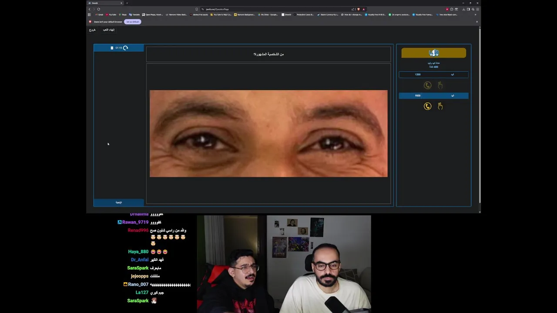Click chat username Dr_Anfal

tap(140, 260)
